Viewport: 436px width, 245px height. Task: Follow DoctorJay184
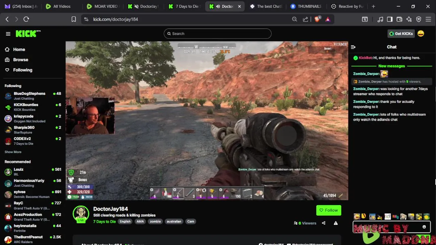click(x=328, y=210)
